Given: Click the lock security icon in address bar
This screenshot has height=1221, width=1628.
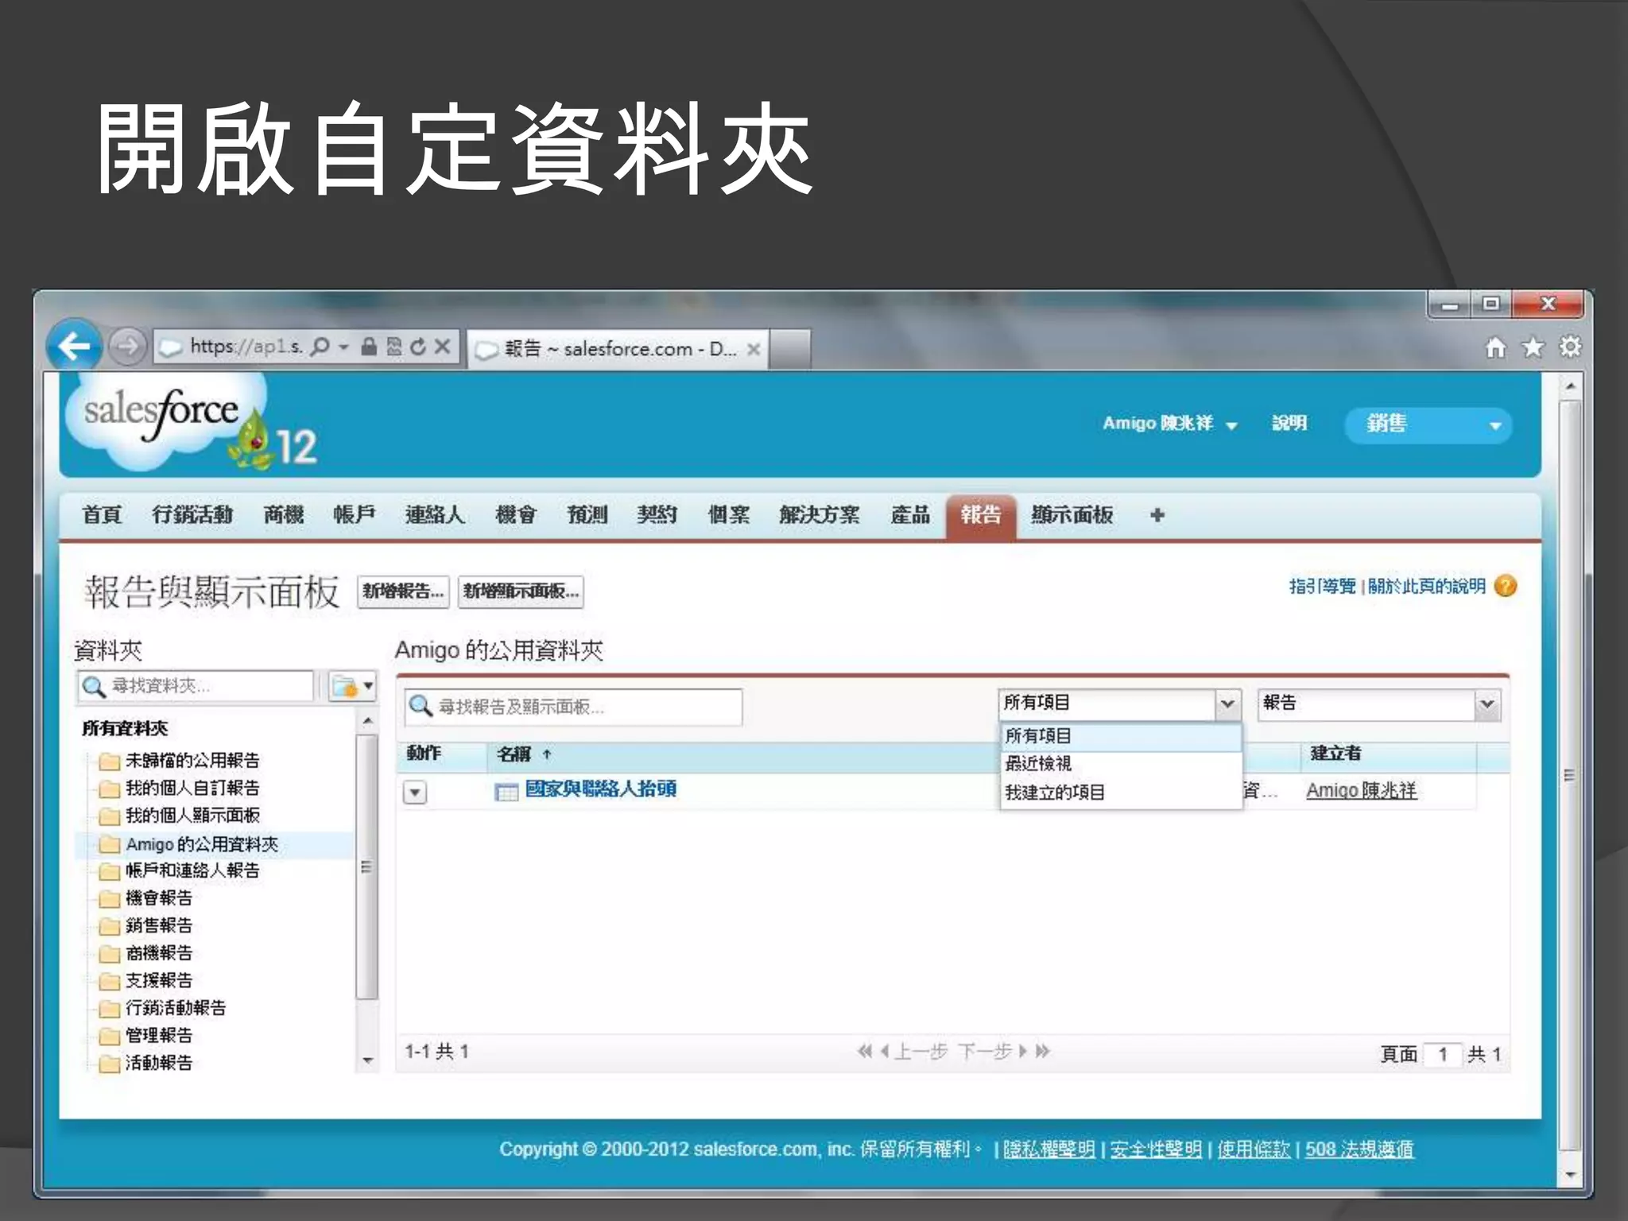Looking at the screenshot, I should pos(369,347).
